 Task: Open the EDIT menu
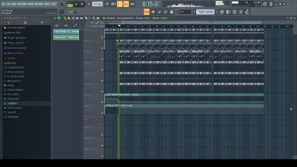point(9,4)
